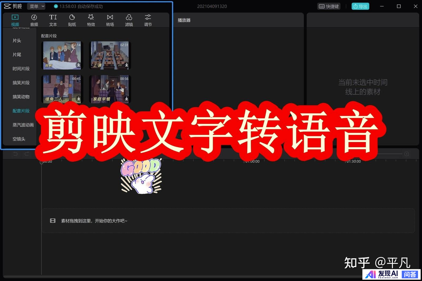422x281 pixels.
Task: Select the 时间片段 category
Action: (21, 69)
